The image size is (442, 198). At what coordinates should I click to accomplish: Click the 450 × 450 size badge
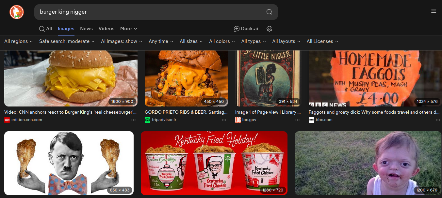click(214, 102)
